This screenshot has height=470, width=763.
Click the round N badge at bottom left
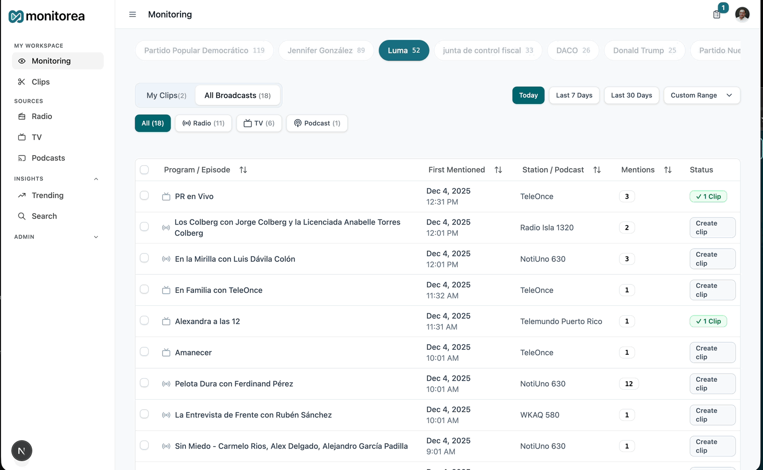tap(21, 451)
